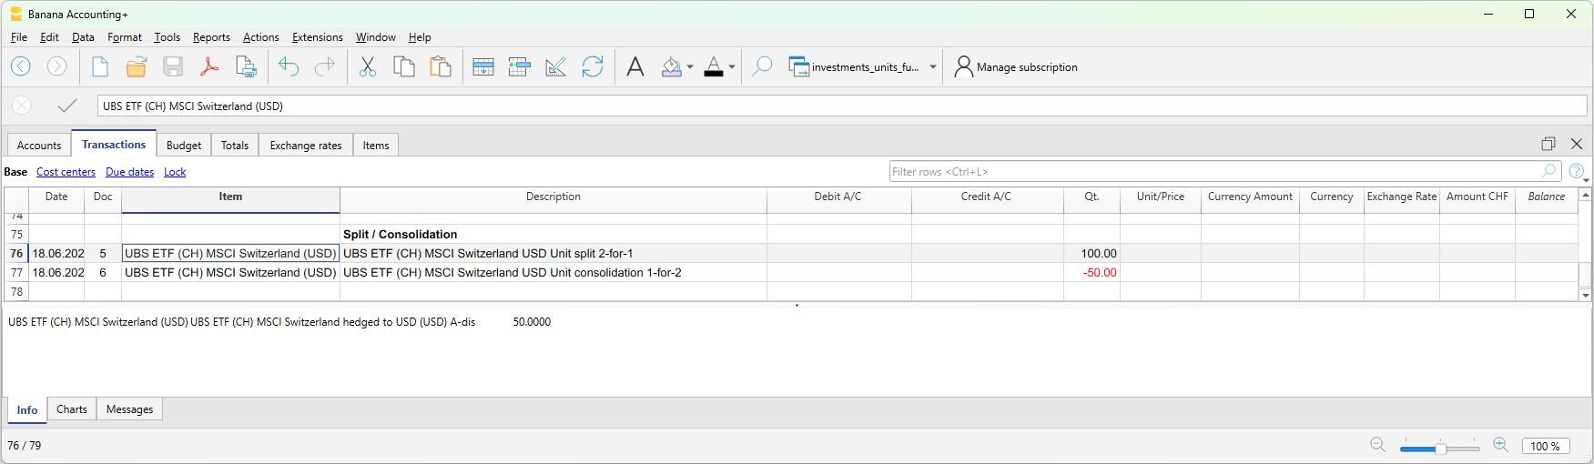
Task: Open the Extensions menu
Action: click(317, 37)
